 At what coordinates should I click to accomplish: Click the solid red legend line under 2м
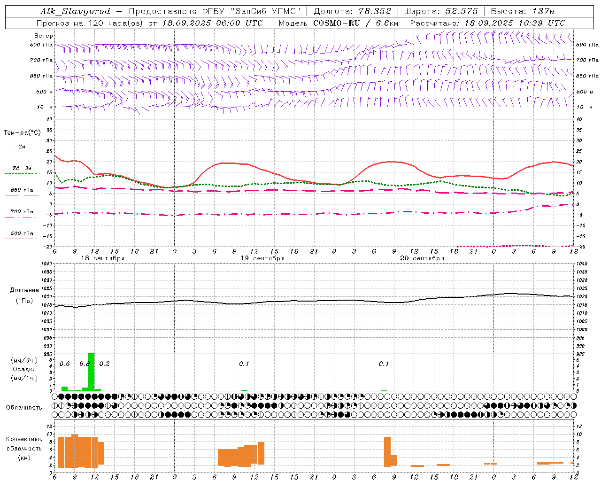click(x=22, y=152)
